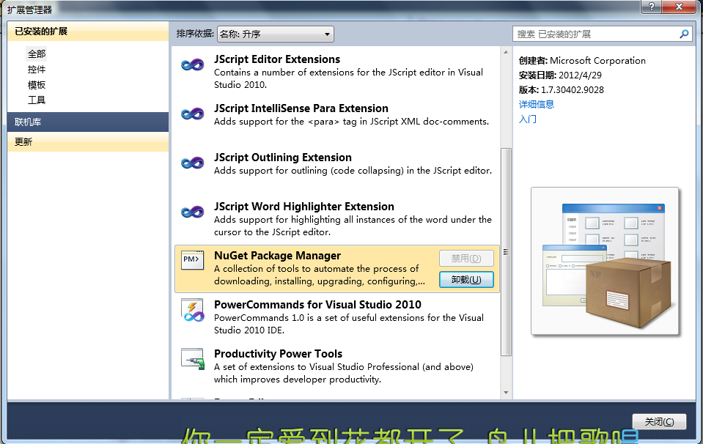Screen dimensions: 703x444
Task: Click the 禁用(D) disable button
Action: click(x=466, y=259)
